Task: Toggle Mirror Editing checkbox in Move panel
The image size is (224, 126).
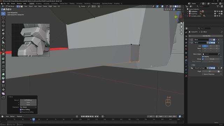Action: click(x=21, y=110)
